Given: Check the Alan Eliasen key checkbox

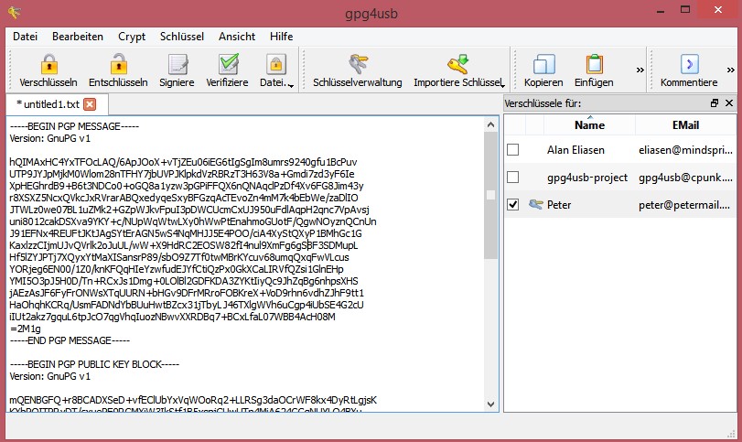Looking at the screenshot, I should pos(513,149).
